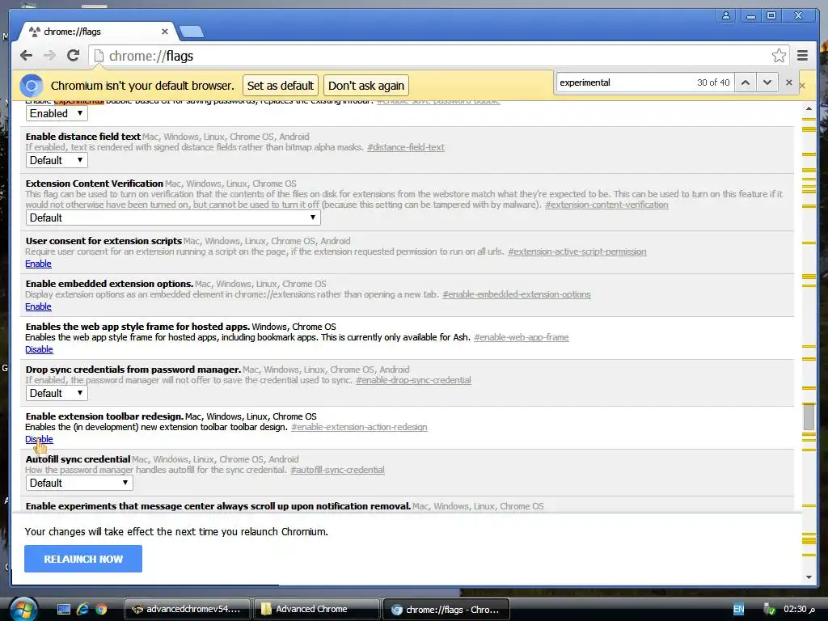Click the Relaunch Now button

pos(83,559)
